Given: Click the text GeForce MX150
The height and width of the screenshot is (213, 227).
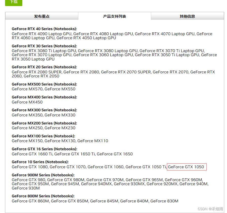Looking at the screenshot, I should 27,141.
